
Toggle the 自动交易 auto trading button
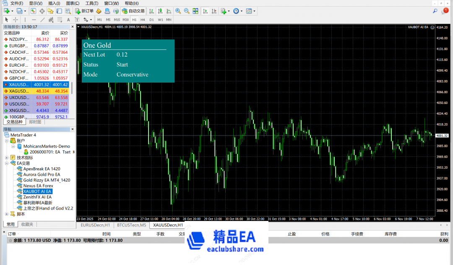click(134, 11)
